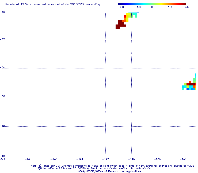Click the 'Data buffer is 22 hrs' note line

(x=95, y=168)
